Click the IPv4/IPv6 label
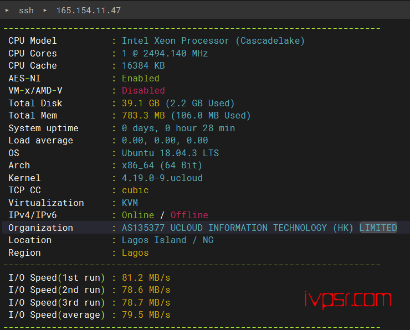This screenshot has height=330, width=410. pos(33,215)
